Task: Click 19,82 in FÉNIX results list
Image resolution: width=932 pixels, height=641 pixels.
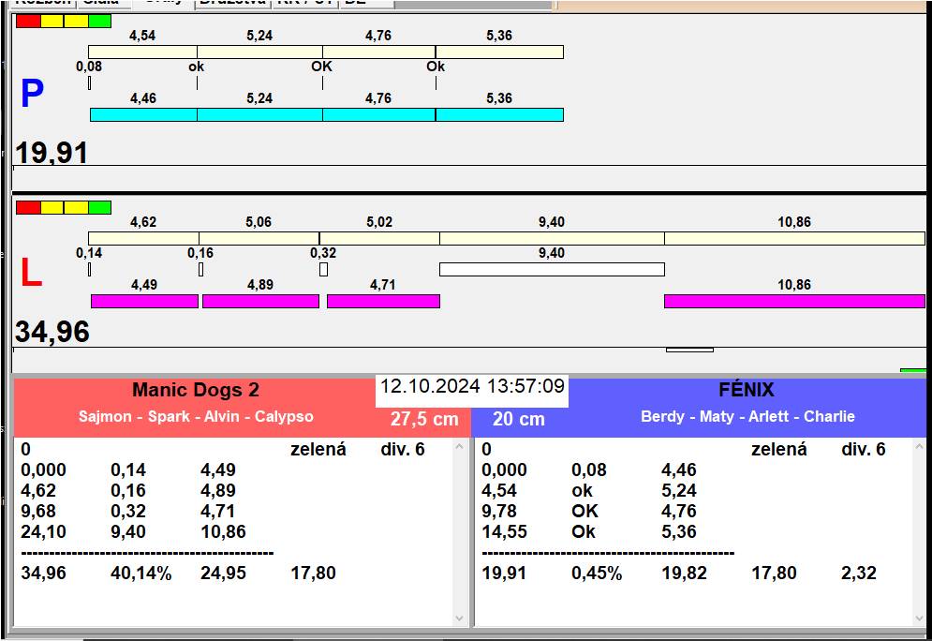Action: [x=684, y=574]
